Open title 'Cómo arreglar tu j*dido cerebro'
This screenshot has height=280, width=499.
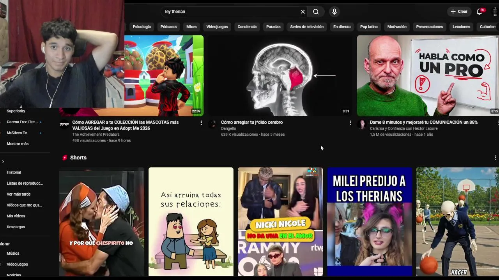[x=252, y=122]
